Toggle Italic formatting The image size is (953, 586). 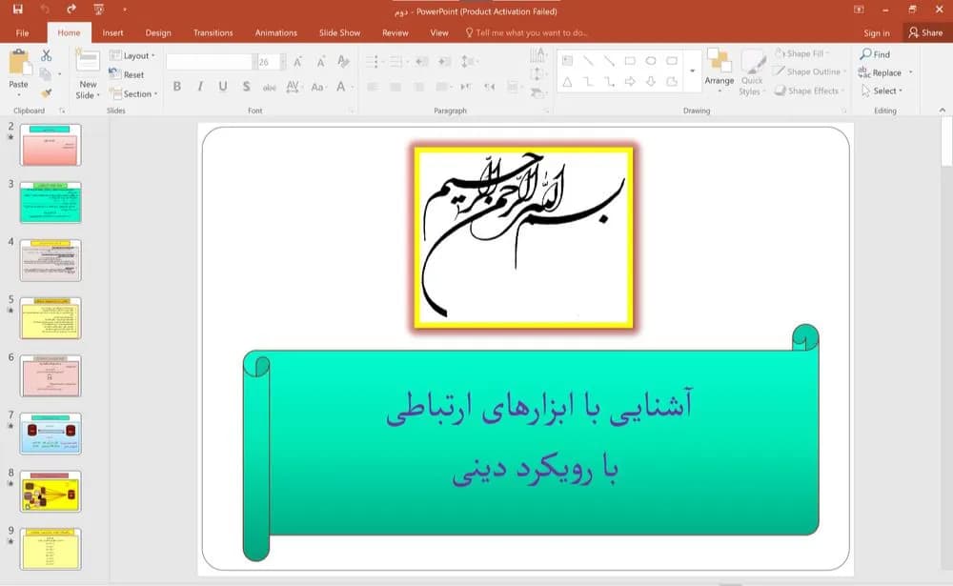pos(200,87)
